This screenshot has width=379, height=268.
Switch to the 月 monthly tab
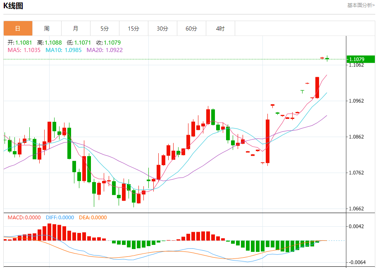click(x=76, y=28)
